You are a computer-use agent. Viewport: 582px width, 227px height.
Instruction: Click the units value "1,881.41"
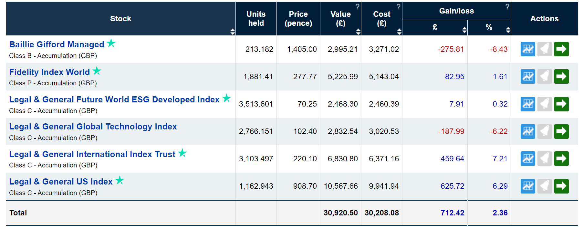258,77
